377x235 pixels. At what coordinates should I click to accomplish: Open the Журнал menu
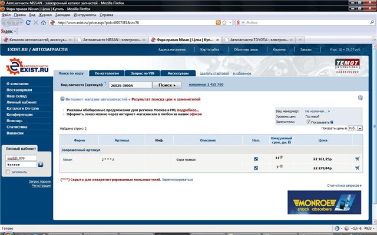point(45,15)
